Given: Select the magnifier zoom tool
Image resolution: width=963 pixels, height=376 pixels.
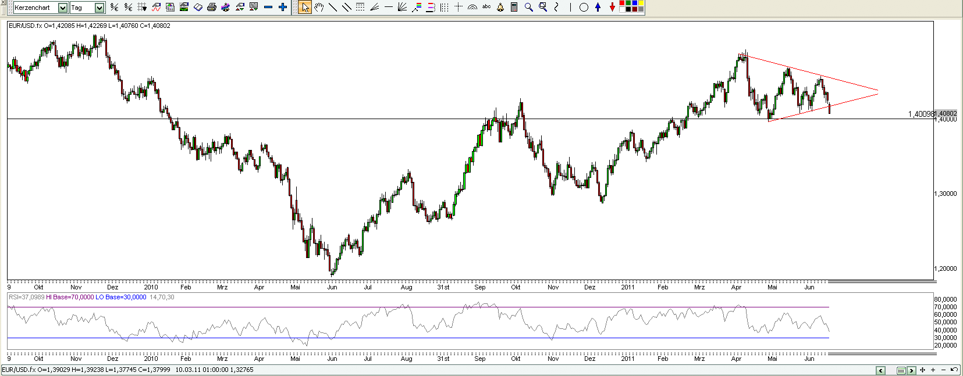Looking at the screenshot, I should pyautogui.click(x=529, y=8).
